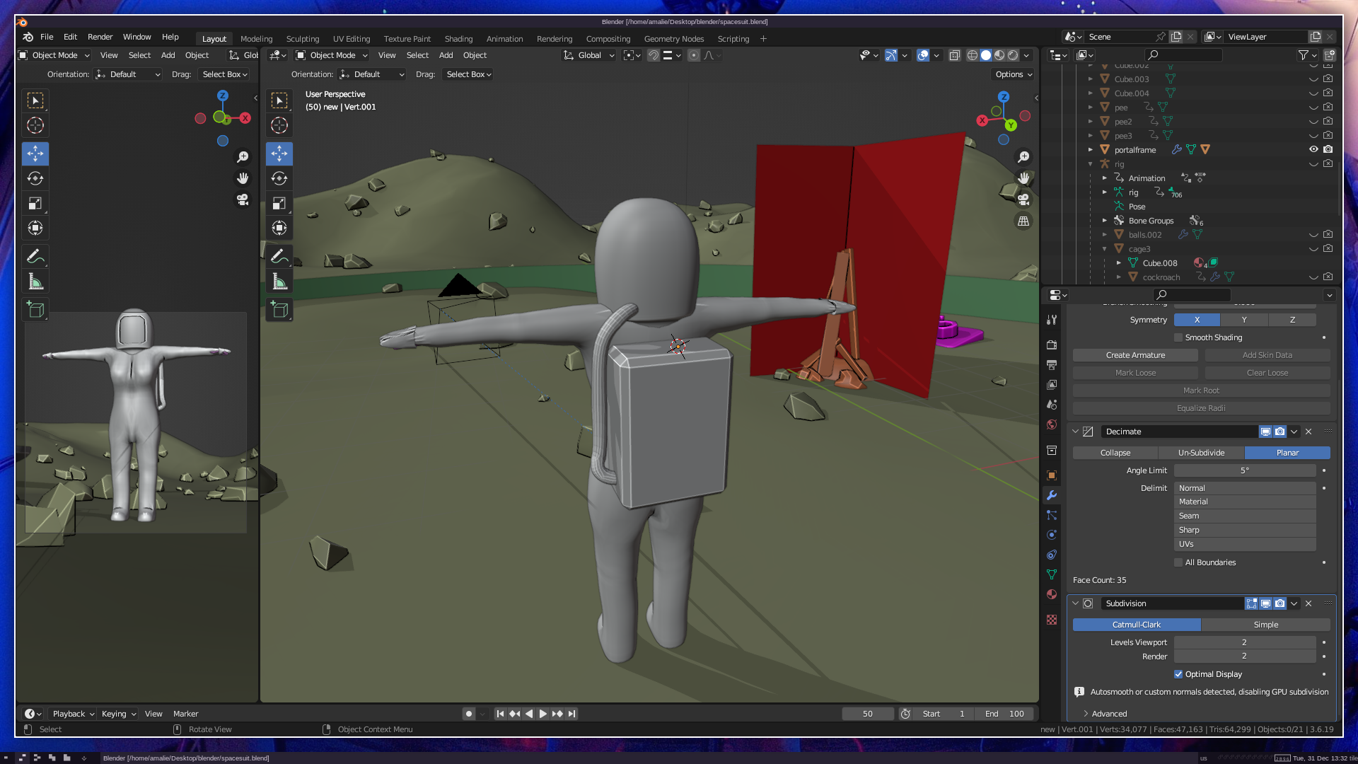Enable the Smooth Shading checkbox

pyautogui.click(x=1178, y=337)
